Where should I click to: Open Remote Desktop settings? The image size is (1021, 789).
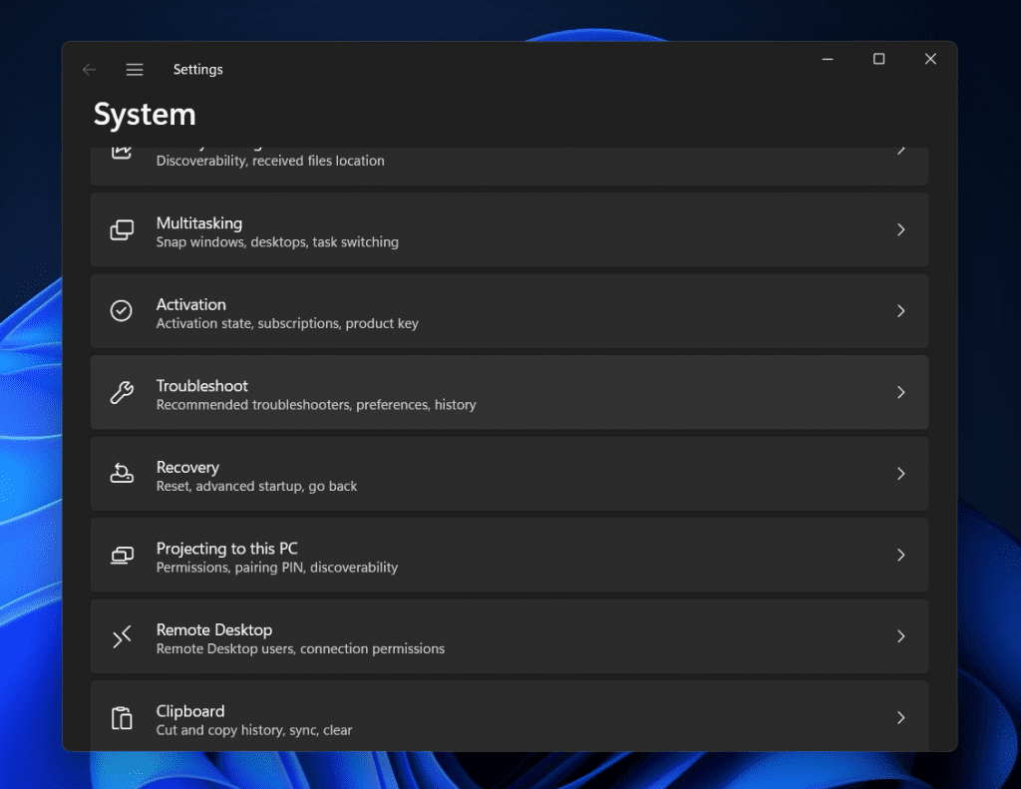tap(510, 636)
